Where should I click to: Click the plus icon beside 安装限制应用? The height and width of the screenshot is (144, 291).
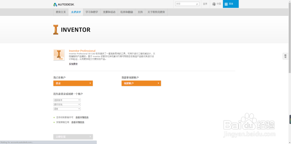coord(54,122)
